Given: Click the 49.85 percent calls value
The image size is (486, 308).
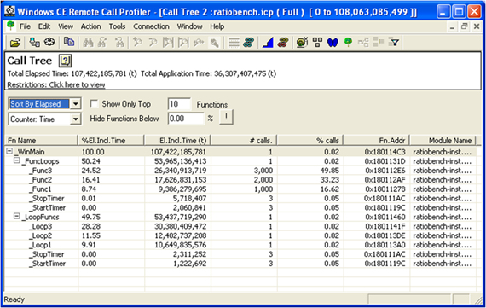Looking at the screenshot, I should point(331,171).
